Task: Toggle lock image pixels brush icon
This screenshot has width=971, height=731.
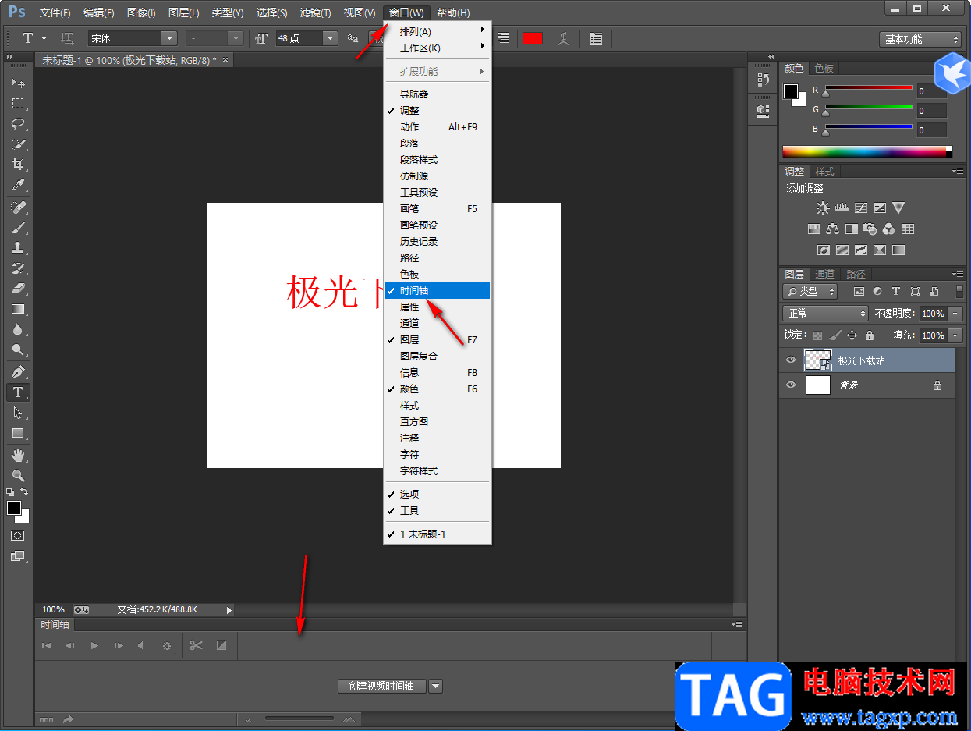Action: (835, 335)
